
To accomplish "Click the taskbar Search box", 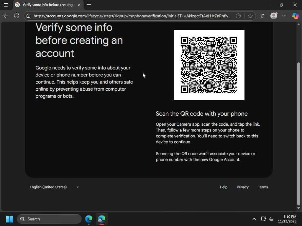I will (49, 219).
